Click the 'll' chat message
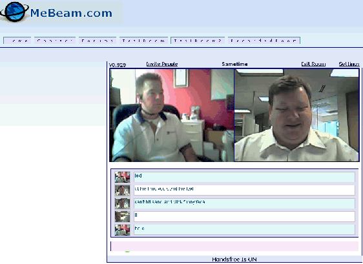The image size is (363, 264). (x=244, y=217)
